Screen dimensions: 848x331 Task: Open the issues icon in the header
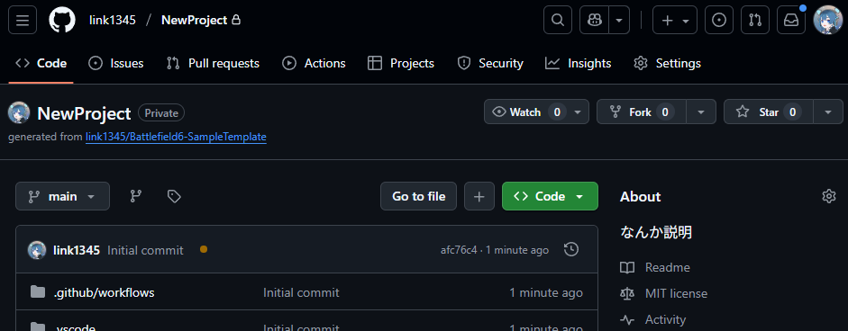point(719,20)
